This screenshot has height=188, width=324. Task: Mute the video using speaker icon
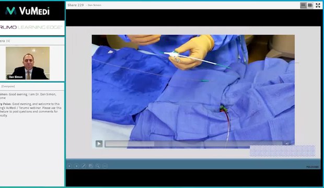coord(287,144)
